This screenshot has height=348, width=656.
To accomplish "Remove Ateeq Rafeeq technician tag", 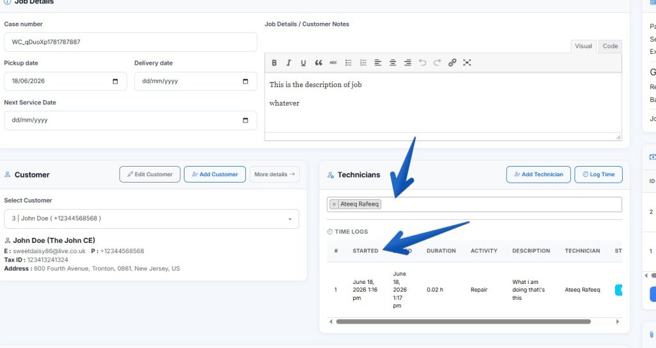I will tap(334, 204).
